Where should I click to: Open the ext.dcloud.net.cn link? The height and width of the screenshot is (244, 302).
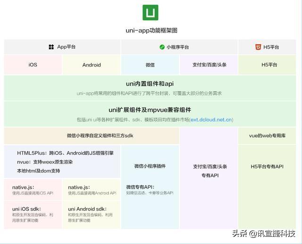click(211, 119)
